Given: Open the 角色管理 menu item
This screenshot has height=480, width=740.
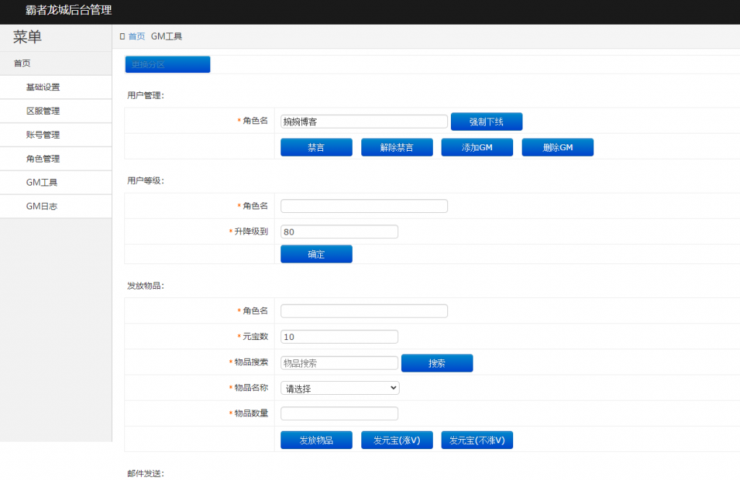Looking at the screenshot, I should pyautogui.click(x=36, y=158).
